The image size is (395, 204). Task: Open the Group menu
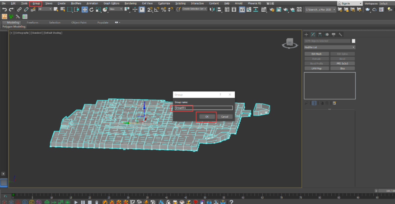coord(36,3)
